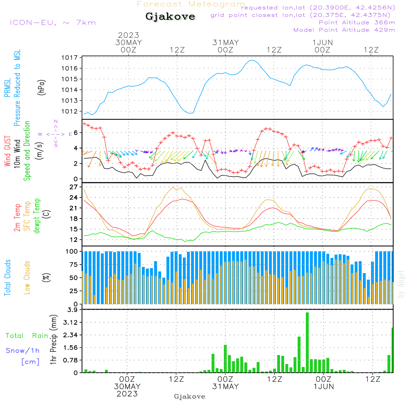Click the 'requested lon,lat (20.3900E, 42.4256N)' line

(318, 7)
